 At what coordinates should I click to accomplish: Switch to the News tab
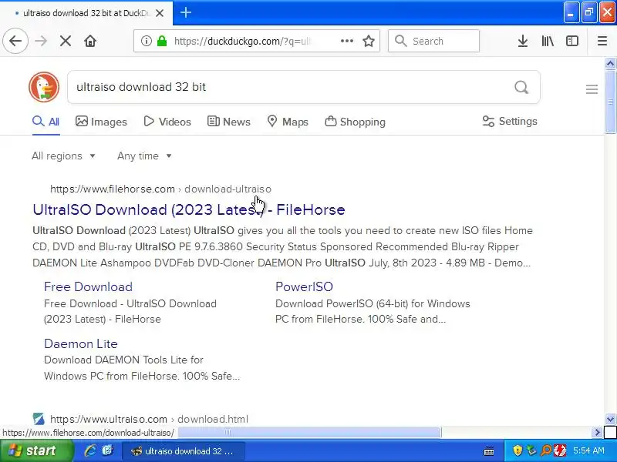click(228, 122)
